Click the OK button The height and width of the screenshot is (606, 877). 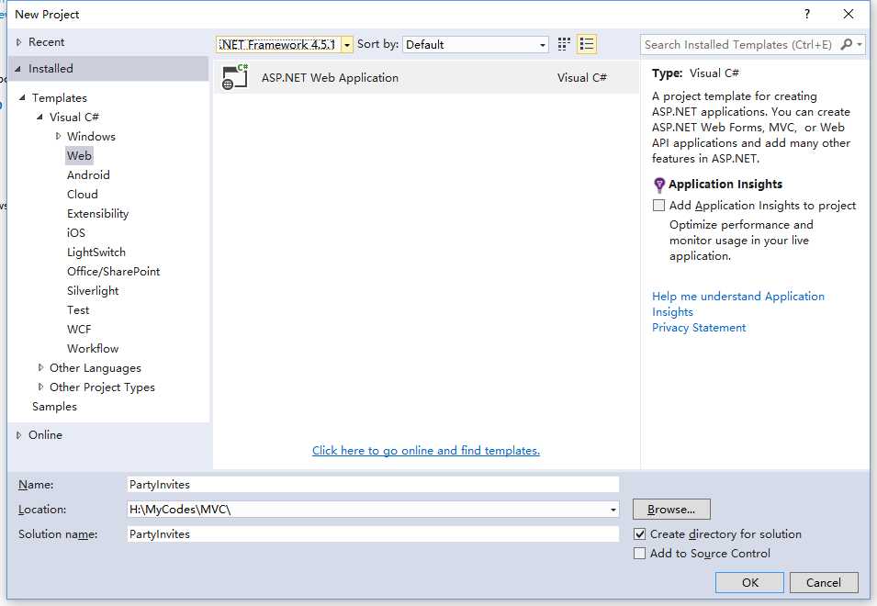749,582
